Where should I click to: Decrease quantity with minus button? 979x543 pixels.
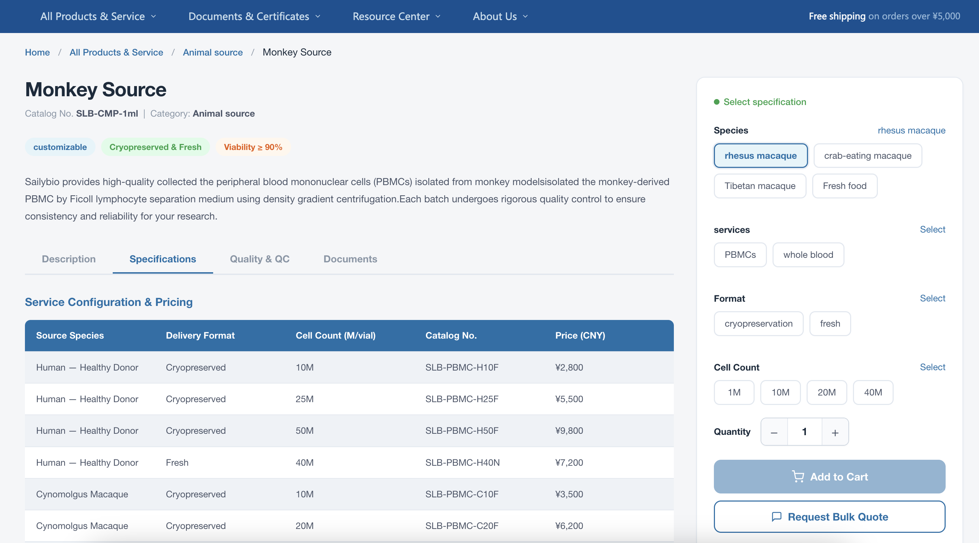(774, 432)
